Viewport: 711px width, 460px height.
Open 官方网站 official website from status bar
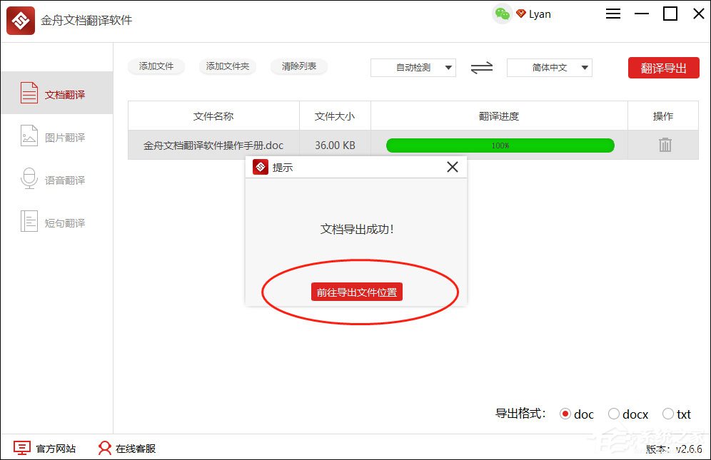click(45, 449)
